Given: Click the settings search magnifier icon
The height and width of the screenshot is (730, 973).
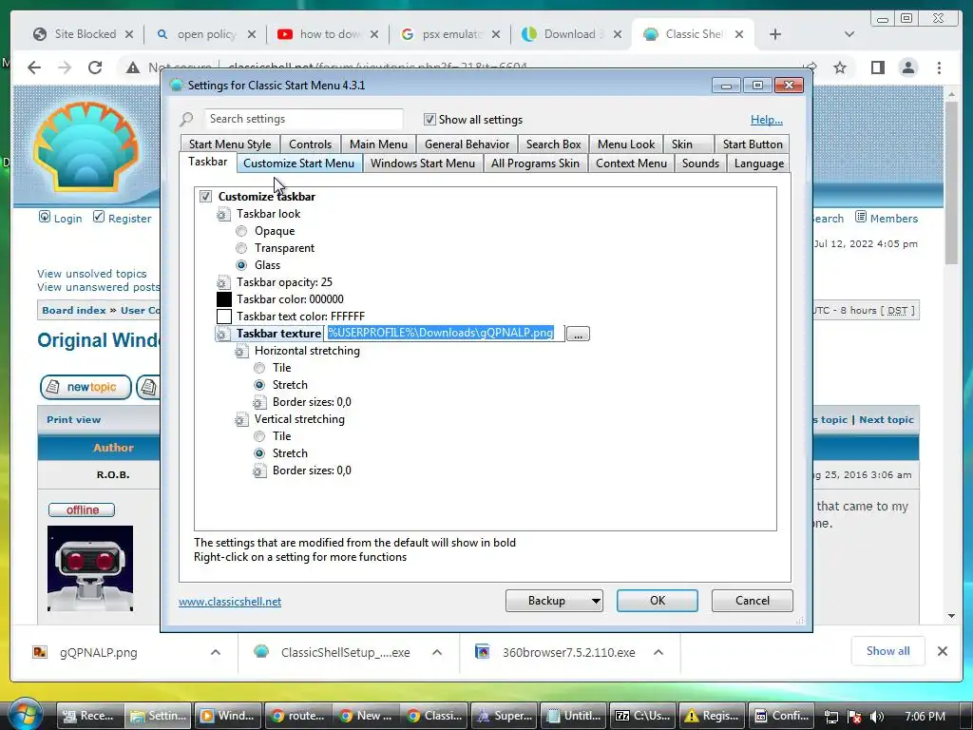Looking at the screenshot, I should pos(186,119).
